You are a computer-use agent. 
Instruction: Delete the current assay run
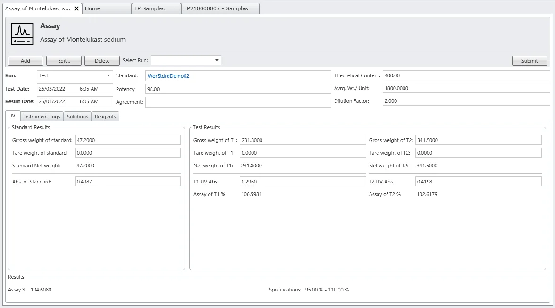(102, 61)
